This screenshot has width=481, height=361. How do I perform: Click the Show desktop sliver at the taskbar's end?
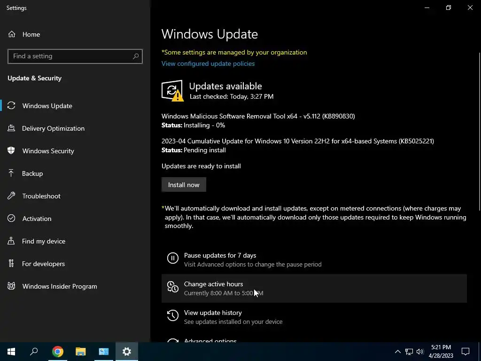click(x=480, y=352)
